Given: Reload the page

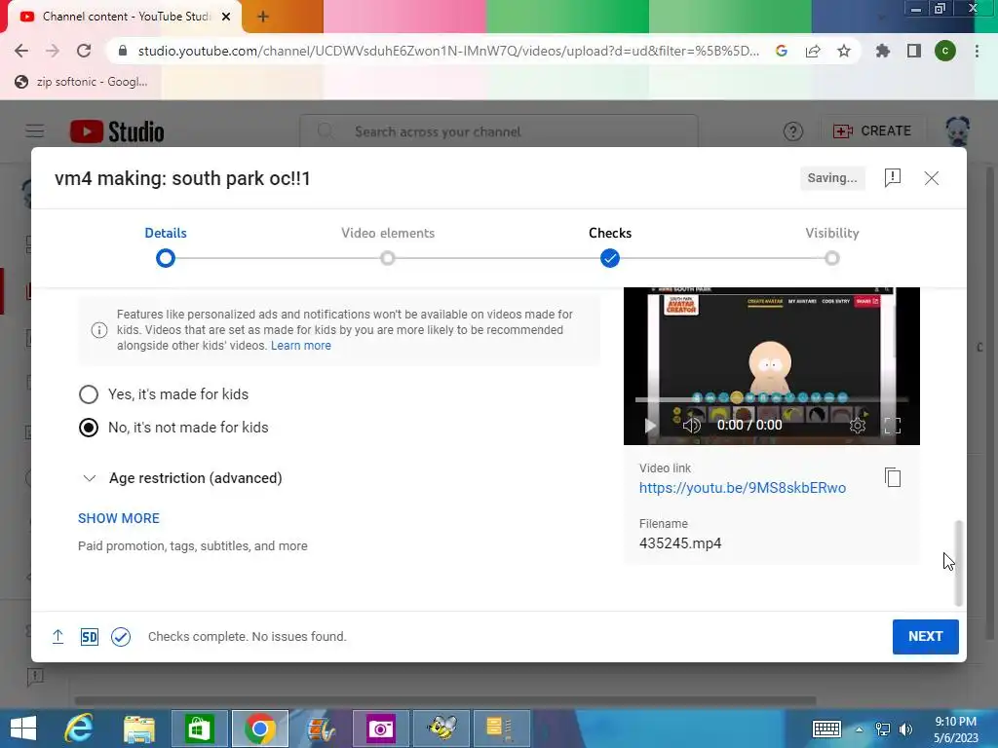Looking at the screenshot, I should (84, 51).
